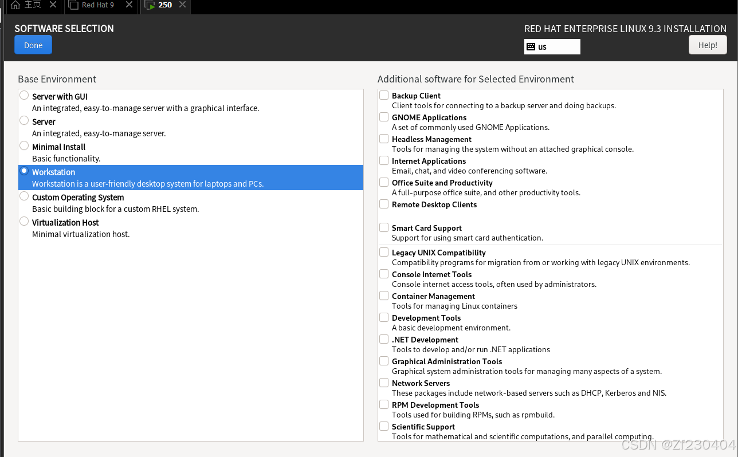
Task: Click 'Client tools for connecting to a backup server' text
Action: coord(504,105)
